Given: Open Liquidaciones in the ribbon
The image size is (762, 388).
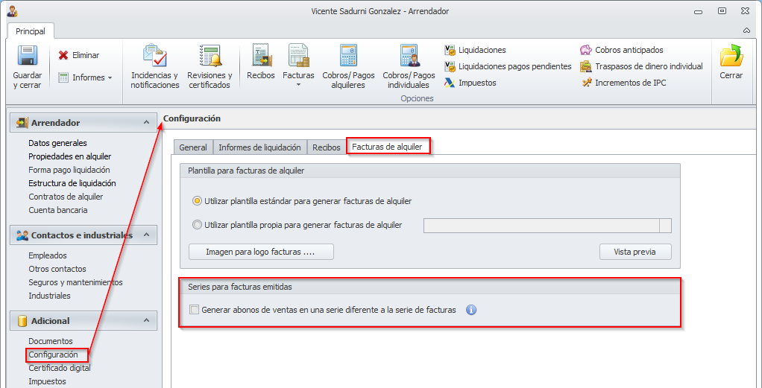Looking at the screenshot, I should (475, 50).
